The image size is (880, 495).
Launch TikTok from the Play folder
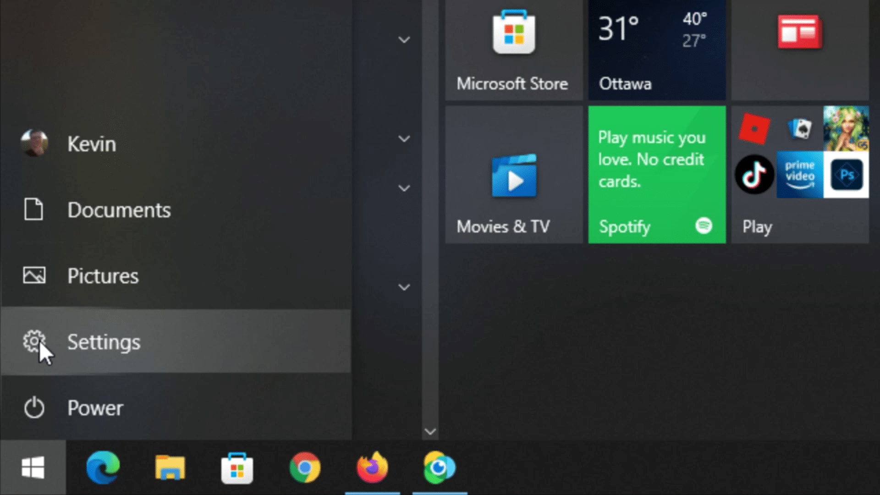[x=754, y=175]
